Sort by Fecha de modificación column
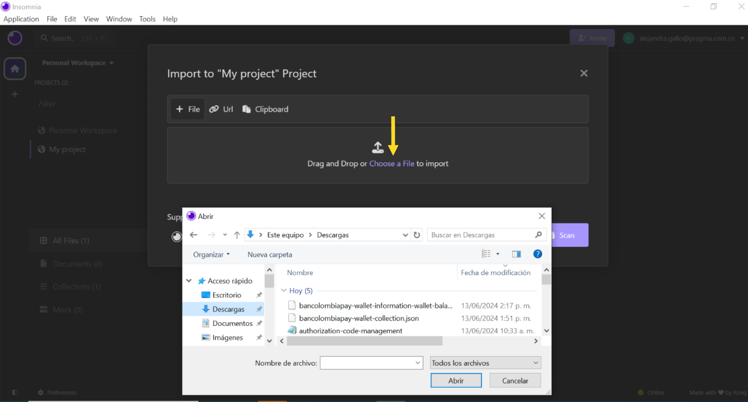 [x=496, y=273]
